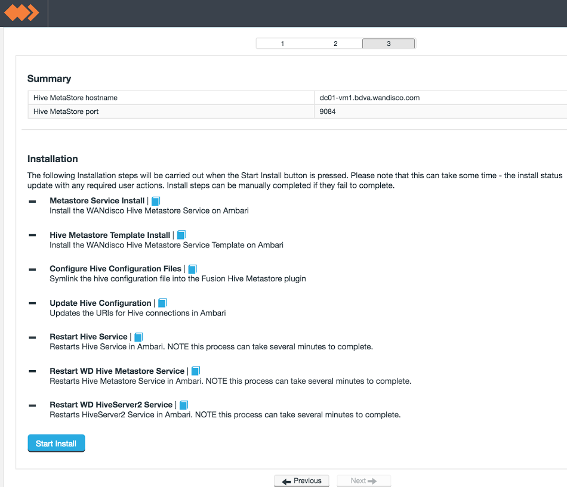Click the disabled Next button
This screenshot has width=567, height=487.
[x=364, y=481]
